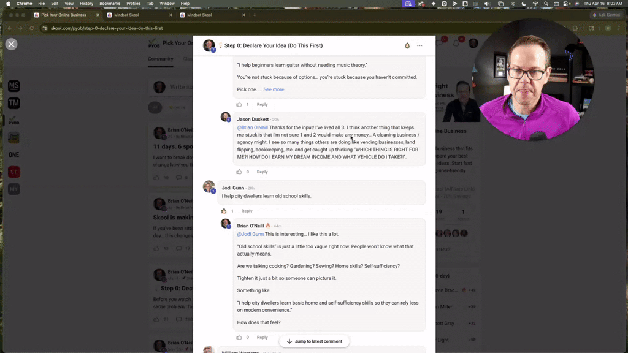Open the MY community sidebar icon
Viewport: 628px width, 353px height.
[x=13, y=189]
